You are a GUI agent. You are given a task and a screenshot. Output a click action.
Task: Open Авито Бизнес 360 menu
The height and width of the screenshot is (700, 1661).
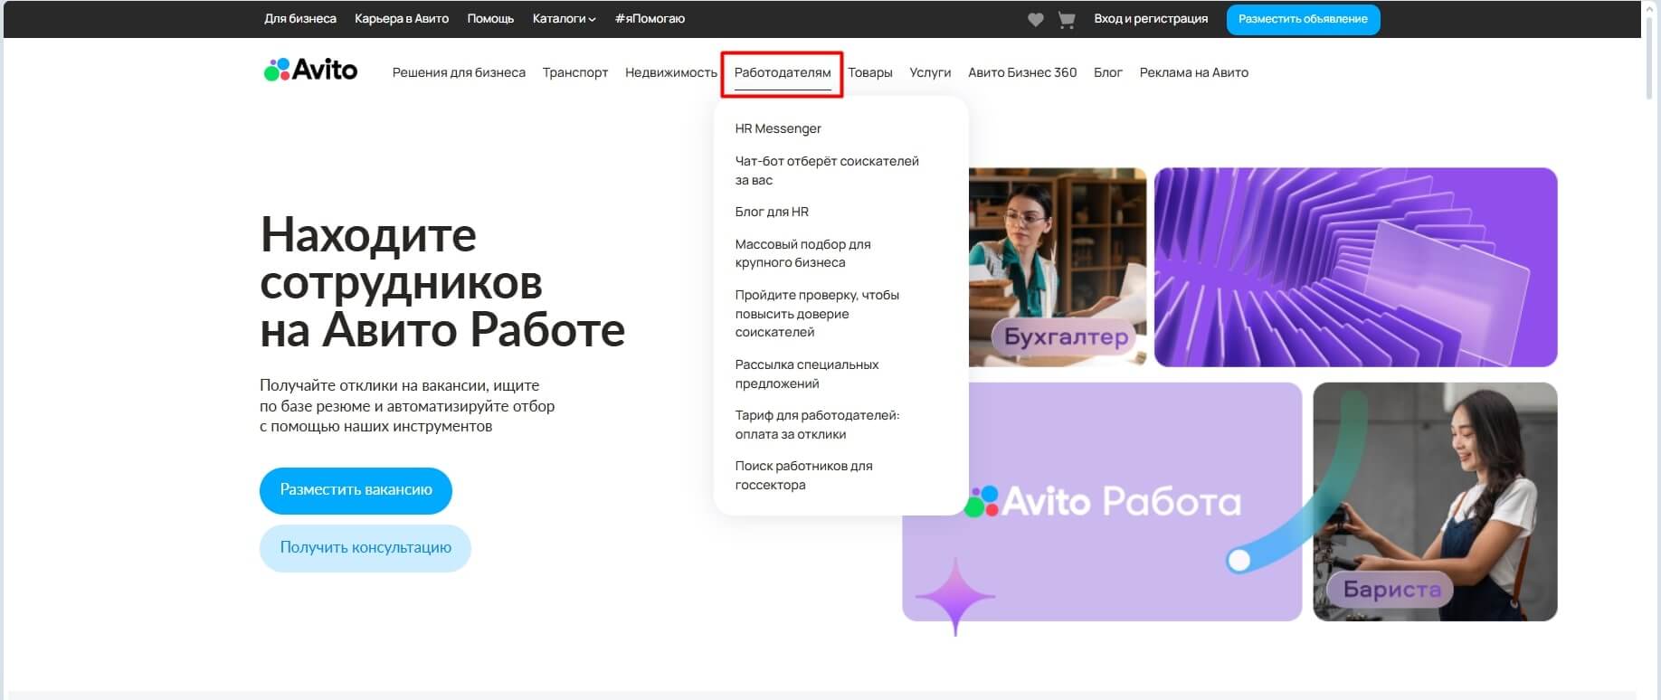pyautogui.click(x=1022, y=72)
